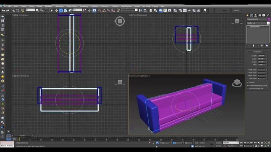Click the Height value field
This screenshot has width=271, height=152.
pos(262,62)
